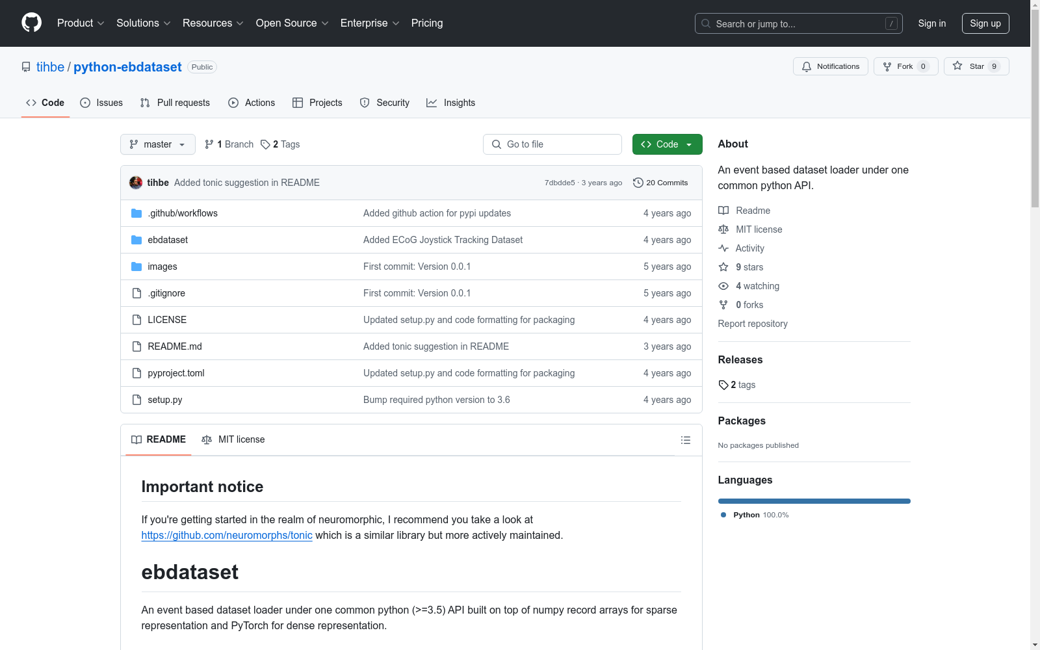
Task: Click the Search or jump to field
Action: (799, 23)
